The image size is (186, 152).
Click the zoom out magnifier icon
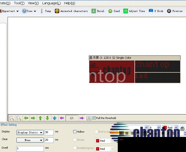tap(19, 118)
